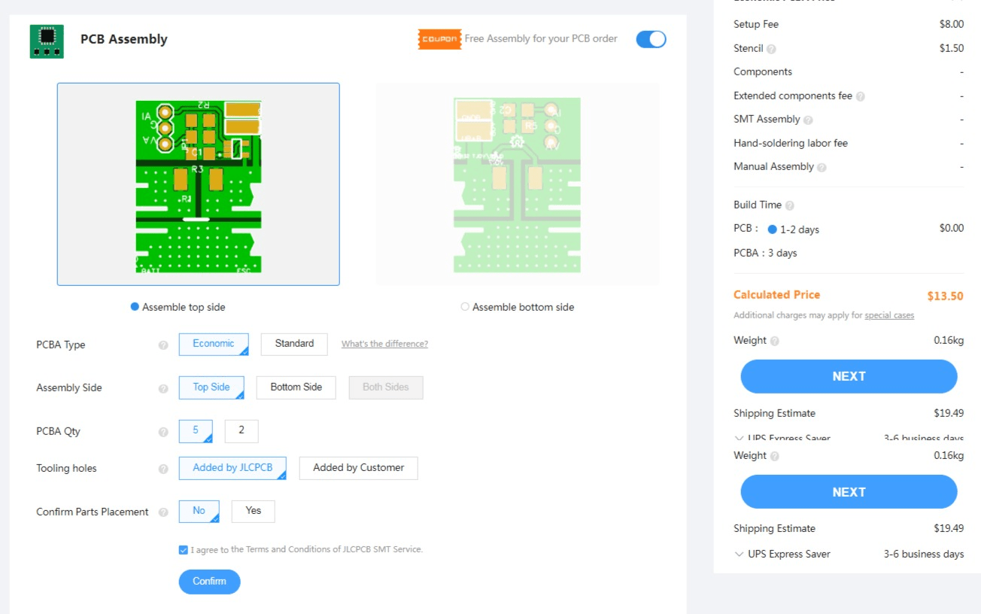The height and width of the screenshot is (614, 981).
Task: Select the Assemble bottom side radio button
Action: click(465, 307)
